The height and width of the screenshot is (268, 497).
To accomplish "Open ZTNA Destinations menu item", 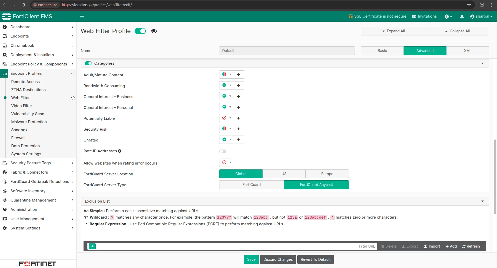I will coord(29,90).
